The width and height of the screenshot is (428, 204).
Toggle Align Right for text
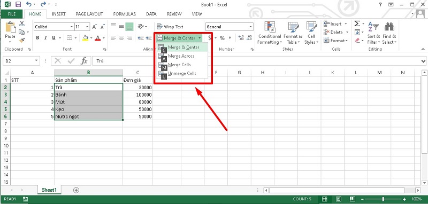[129, 38]
